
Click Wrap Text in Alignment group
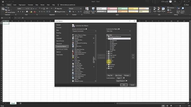(x=58, y=9)
